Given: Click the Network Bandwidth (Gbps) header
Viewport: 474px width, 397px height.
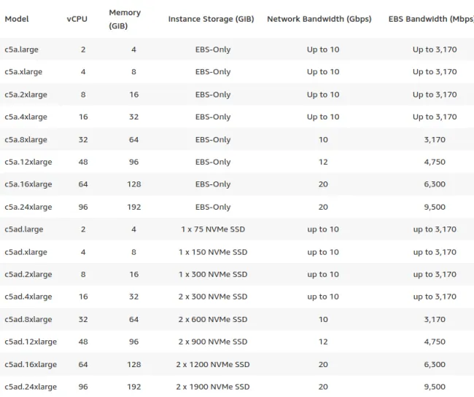Looking at the screenshot, I should click(319, 19).
